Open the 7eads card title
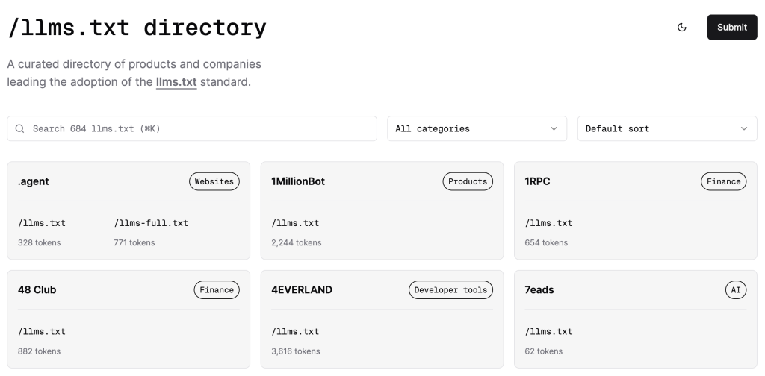The image size is (765, 376). click(x=539, y=290)
